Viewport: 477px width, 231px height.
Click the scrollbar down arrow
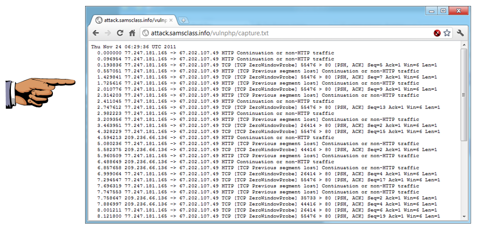click(x=464, y=216)
